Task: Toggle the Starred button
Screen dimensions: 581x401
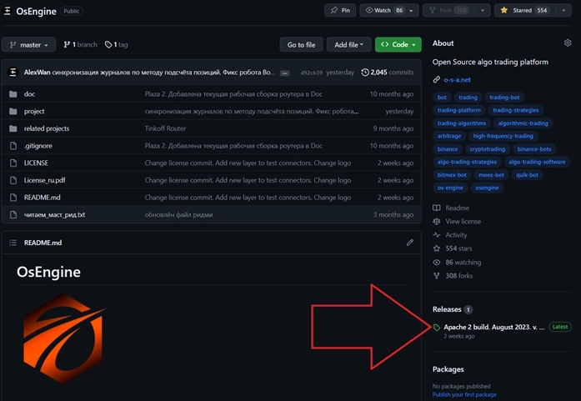Action: (525, 10)
